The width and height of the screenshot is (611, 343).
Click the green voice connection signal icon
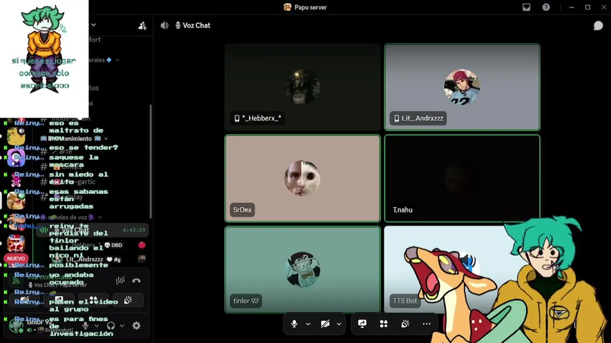tap(16, 280)
